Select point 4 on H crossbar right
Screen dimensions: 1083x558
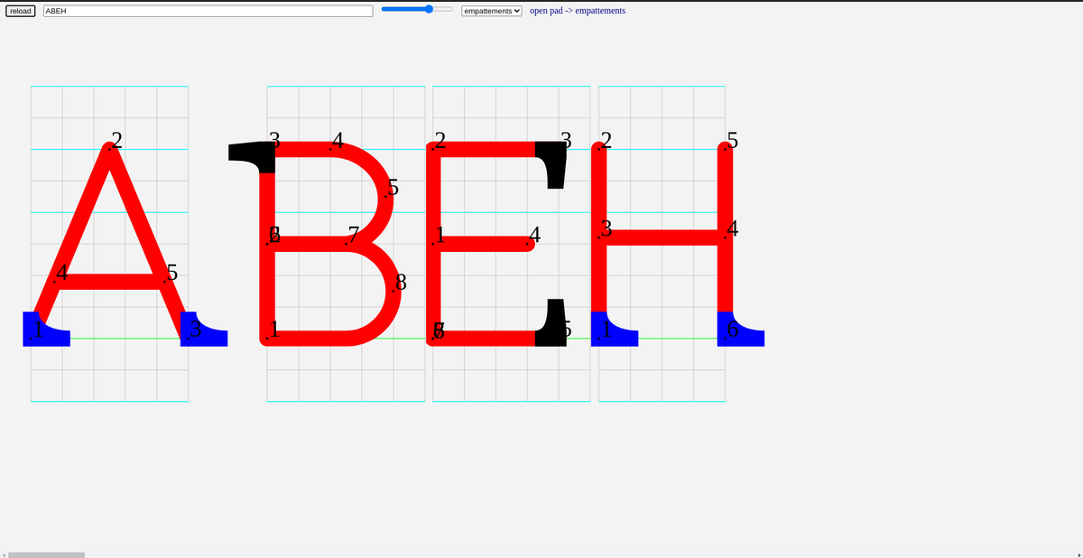point(732,229)
